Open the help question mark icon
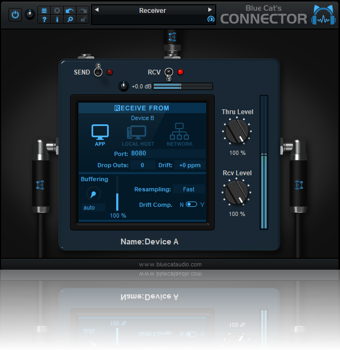 click(44, 19)
